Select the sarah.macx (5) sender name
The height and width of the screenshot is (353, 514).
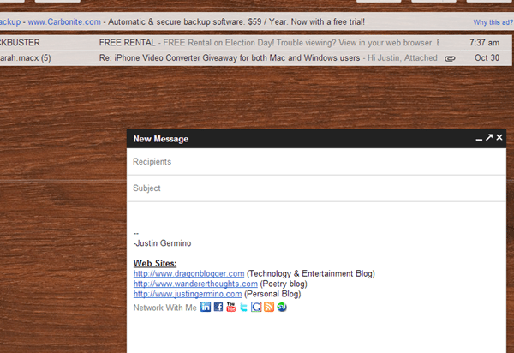pos(26,58)
